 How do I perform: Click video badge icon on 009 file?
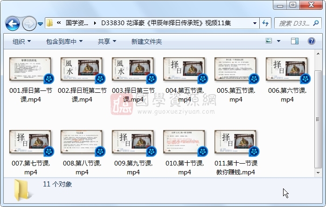[152, 152]
